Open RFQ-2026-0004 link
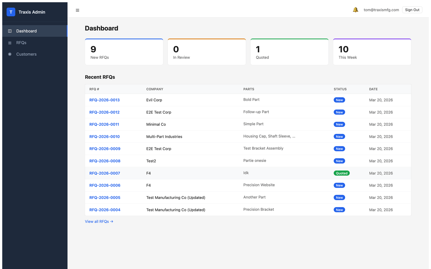This screenshot has width=431, height=269. [105, 210]
